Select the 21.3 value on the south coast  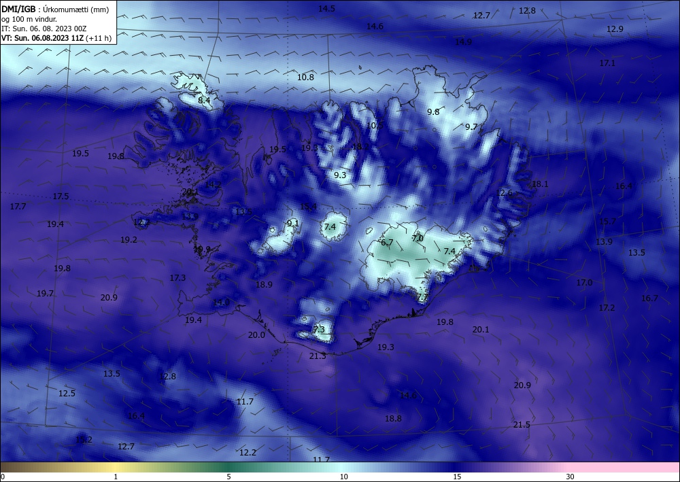318,356
